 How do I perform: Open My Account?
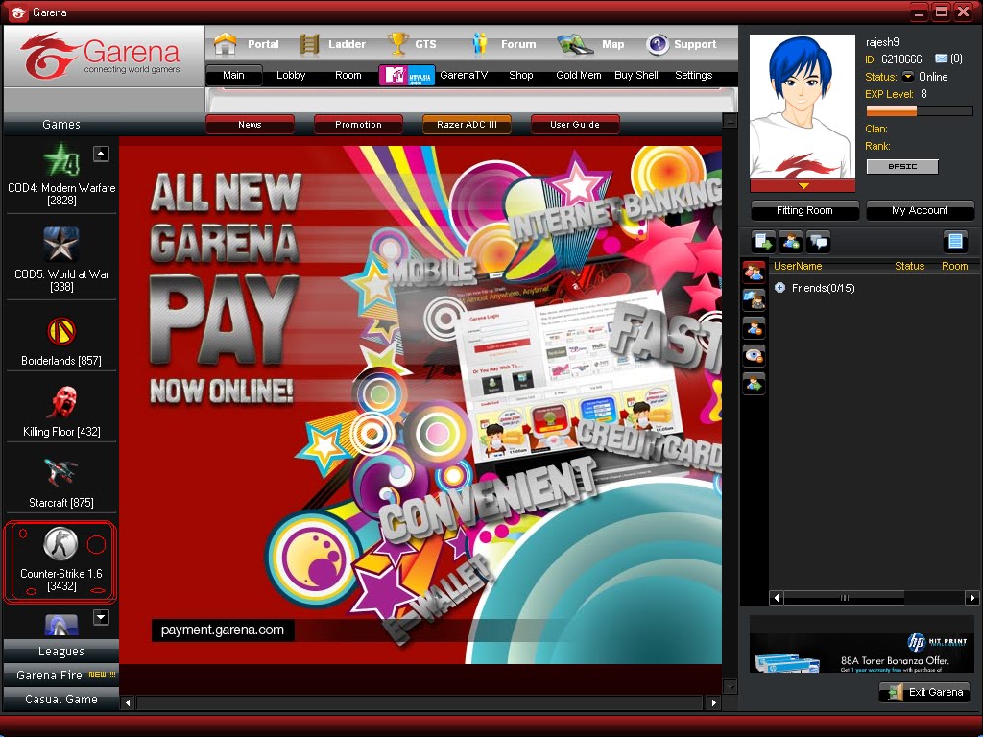click(x=920, y=210)
